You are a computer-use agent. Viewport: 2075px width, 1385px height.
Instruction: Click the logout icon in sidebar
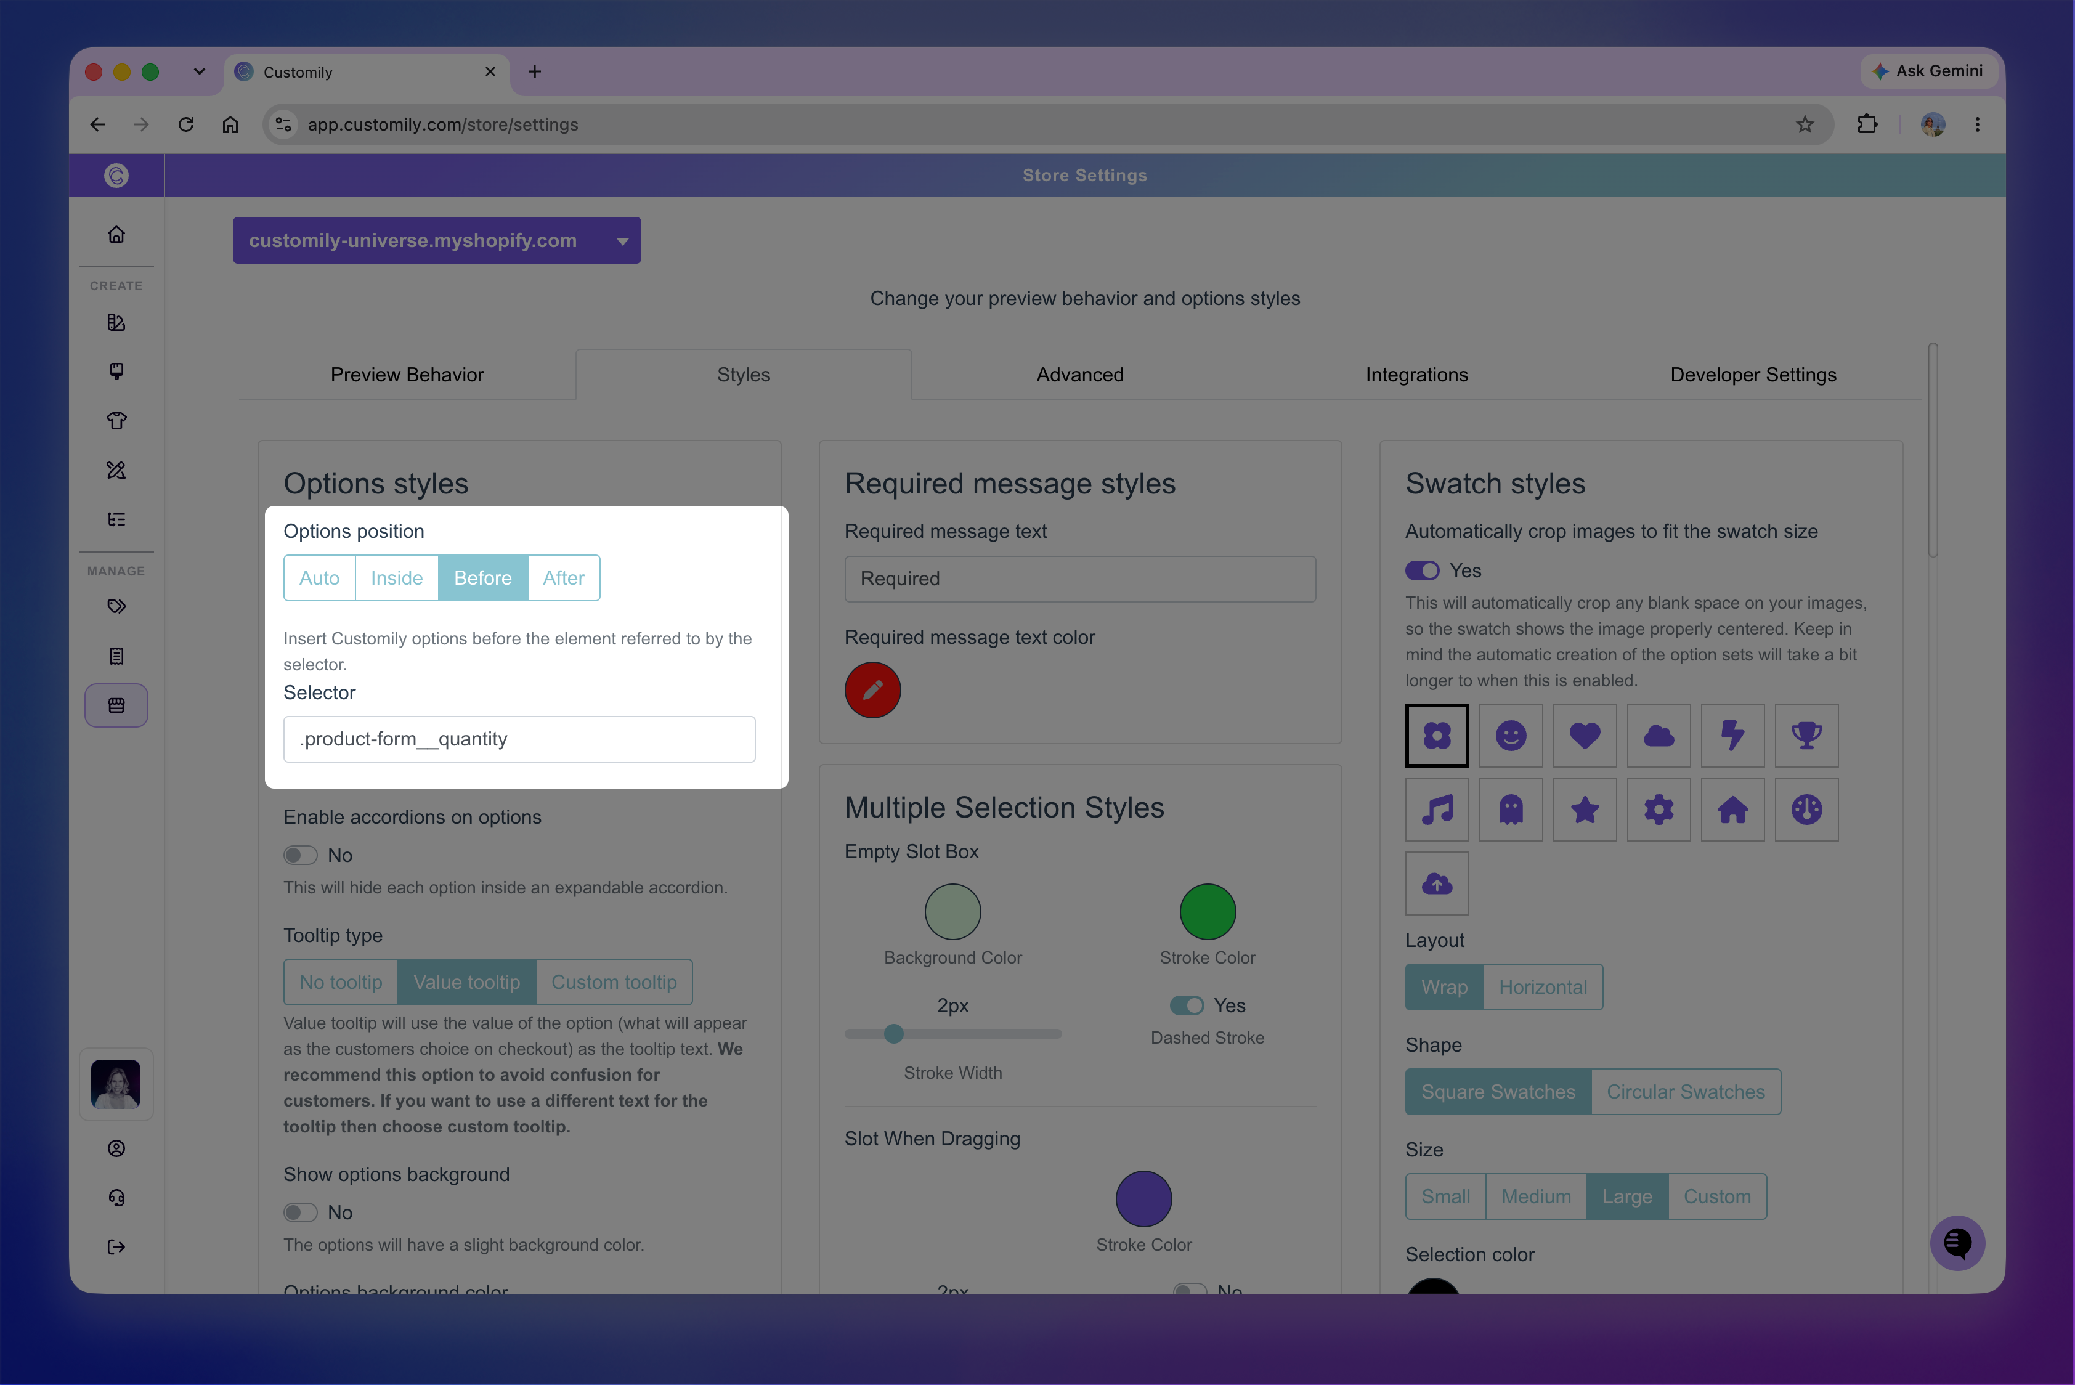116,1247
